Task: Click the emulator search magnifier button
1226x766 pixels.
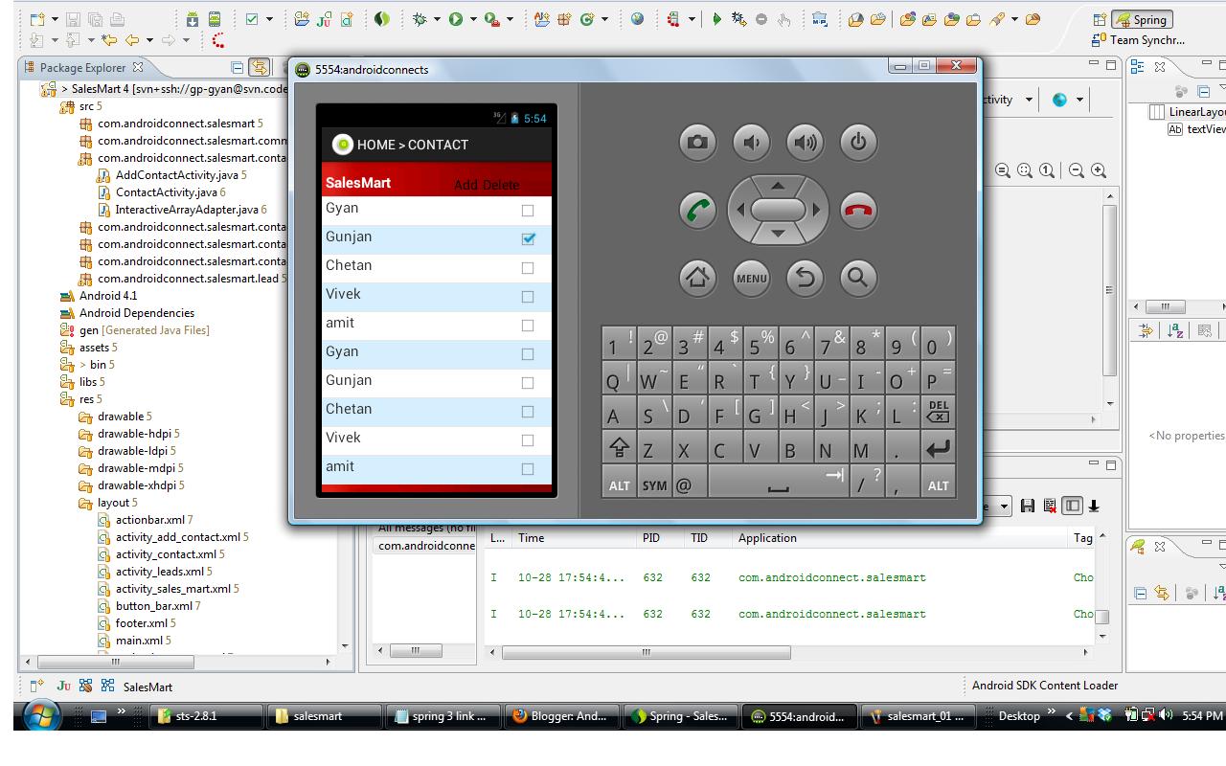Action: point(858,278)
